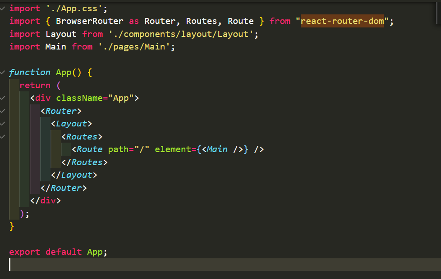Image resolution: width=441 pixels, height=279 pixels.
Task: Select the Main component inside element prop
Action: click(x=217, y=149)
